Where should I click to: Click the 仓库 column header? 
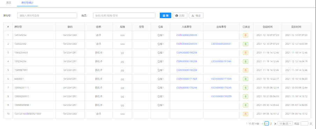(160, 27)
